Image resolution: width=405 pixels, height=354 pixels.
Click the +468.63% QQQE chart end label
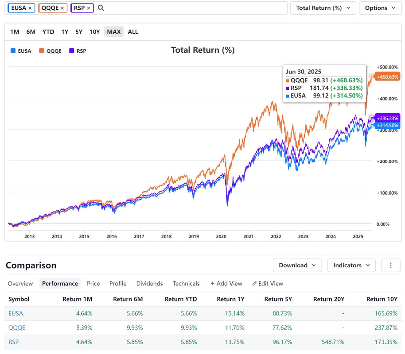pos(387,77)
